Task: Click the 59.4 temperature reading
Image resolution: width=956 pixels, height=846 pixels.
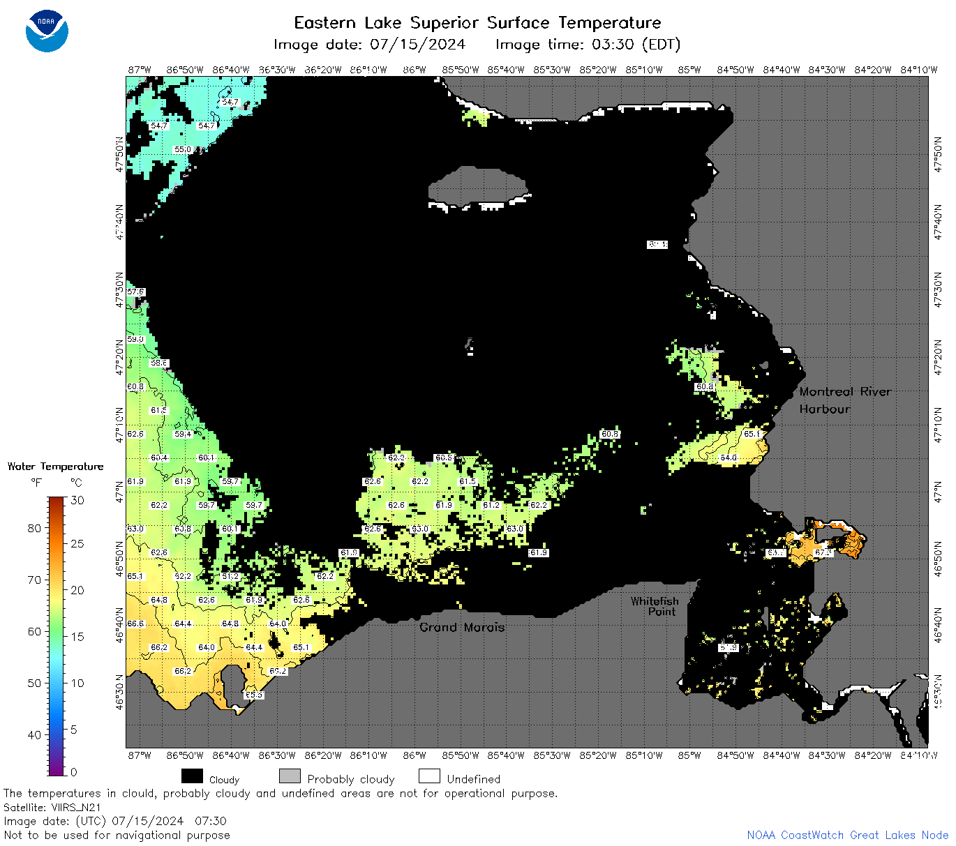Action: 183,435
